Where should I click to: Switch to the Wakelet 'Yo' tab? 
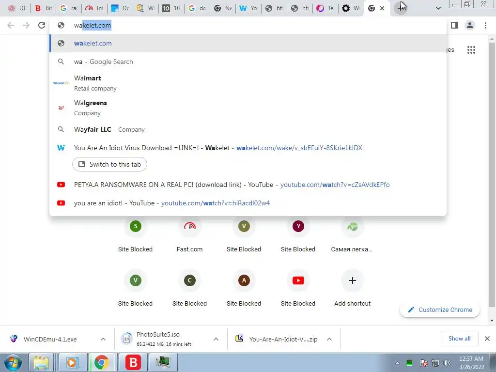248,8
